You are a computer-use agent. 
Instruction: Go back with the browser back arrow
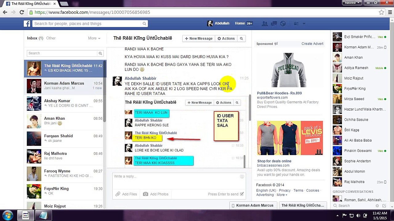point(5,12)
